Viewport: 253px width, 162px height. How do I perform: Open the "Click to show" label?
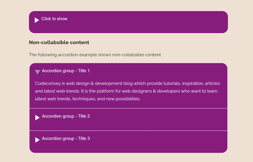click(54, 19)
